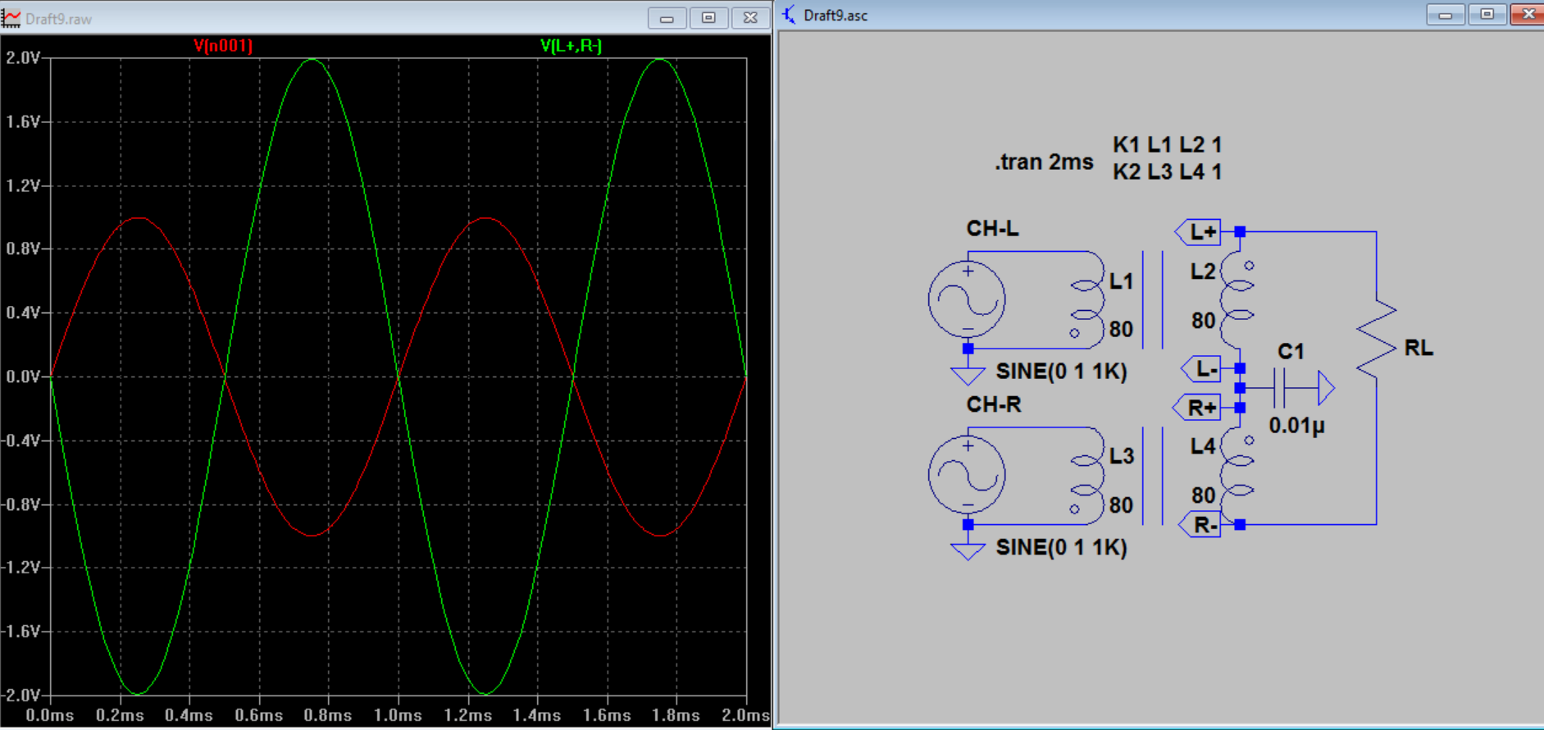1544x730 pixels.
Task: Click the L- net label flag
Action: (x=1201, y=369)
